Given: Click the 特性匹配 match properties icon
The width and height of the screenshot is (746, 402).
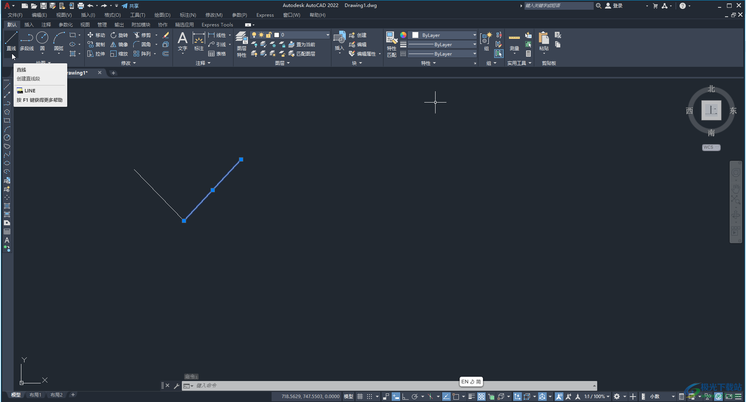Looking at the screenshot, I should click(x=392, y=44).
